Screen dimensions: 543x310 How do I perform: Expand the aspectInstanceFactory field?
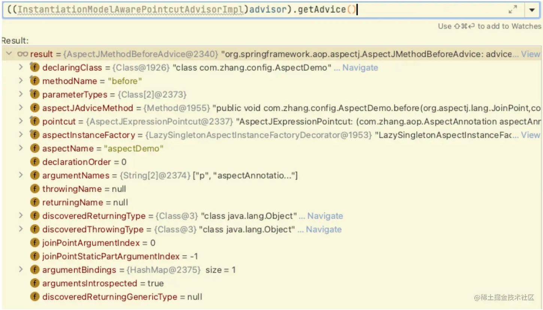(21, 135)
